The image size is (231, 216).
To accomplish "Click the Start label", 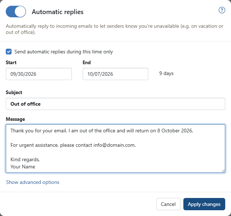I will coord(11,62).
